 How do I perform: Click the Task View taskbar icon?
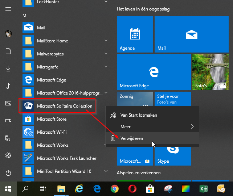pyautogui.click(x=43, y=189)
